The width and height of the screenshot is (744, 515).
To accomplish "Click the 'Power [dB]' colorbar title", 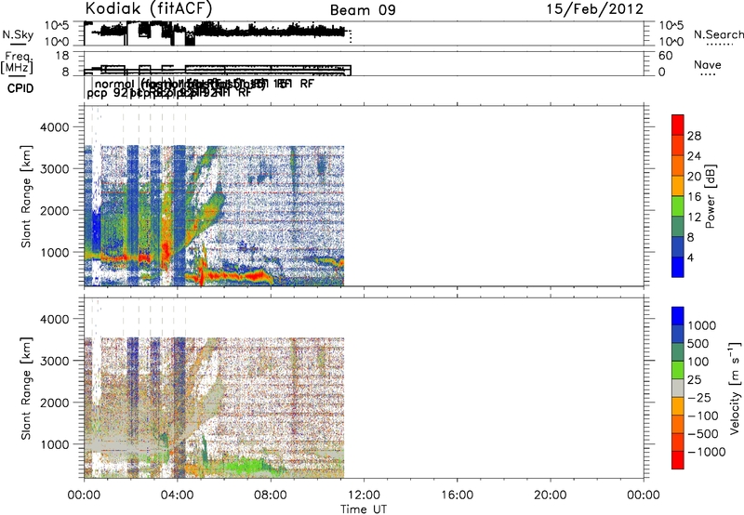I will [710, 196].
